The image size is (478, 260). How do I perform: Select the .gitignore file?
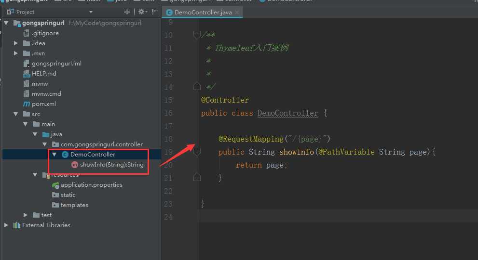tap(45, 33)
